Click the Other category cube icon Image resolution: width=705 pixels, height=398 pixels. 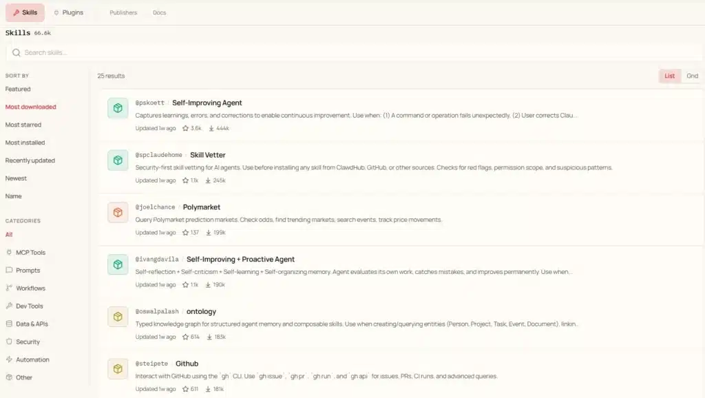(9, 377)
